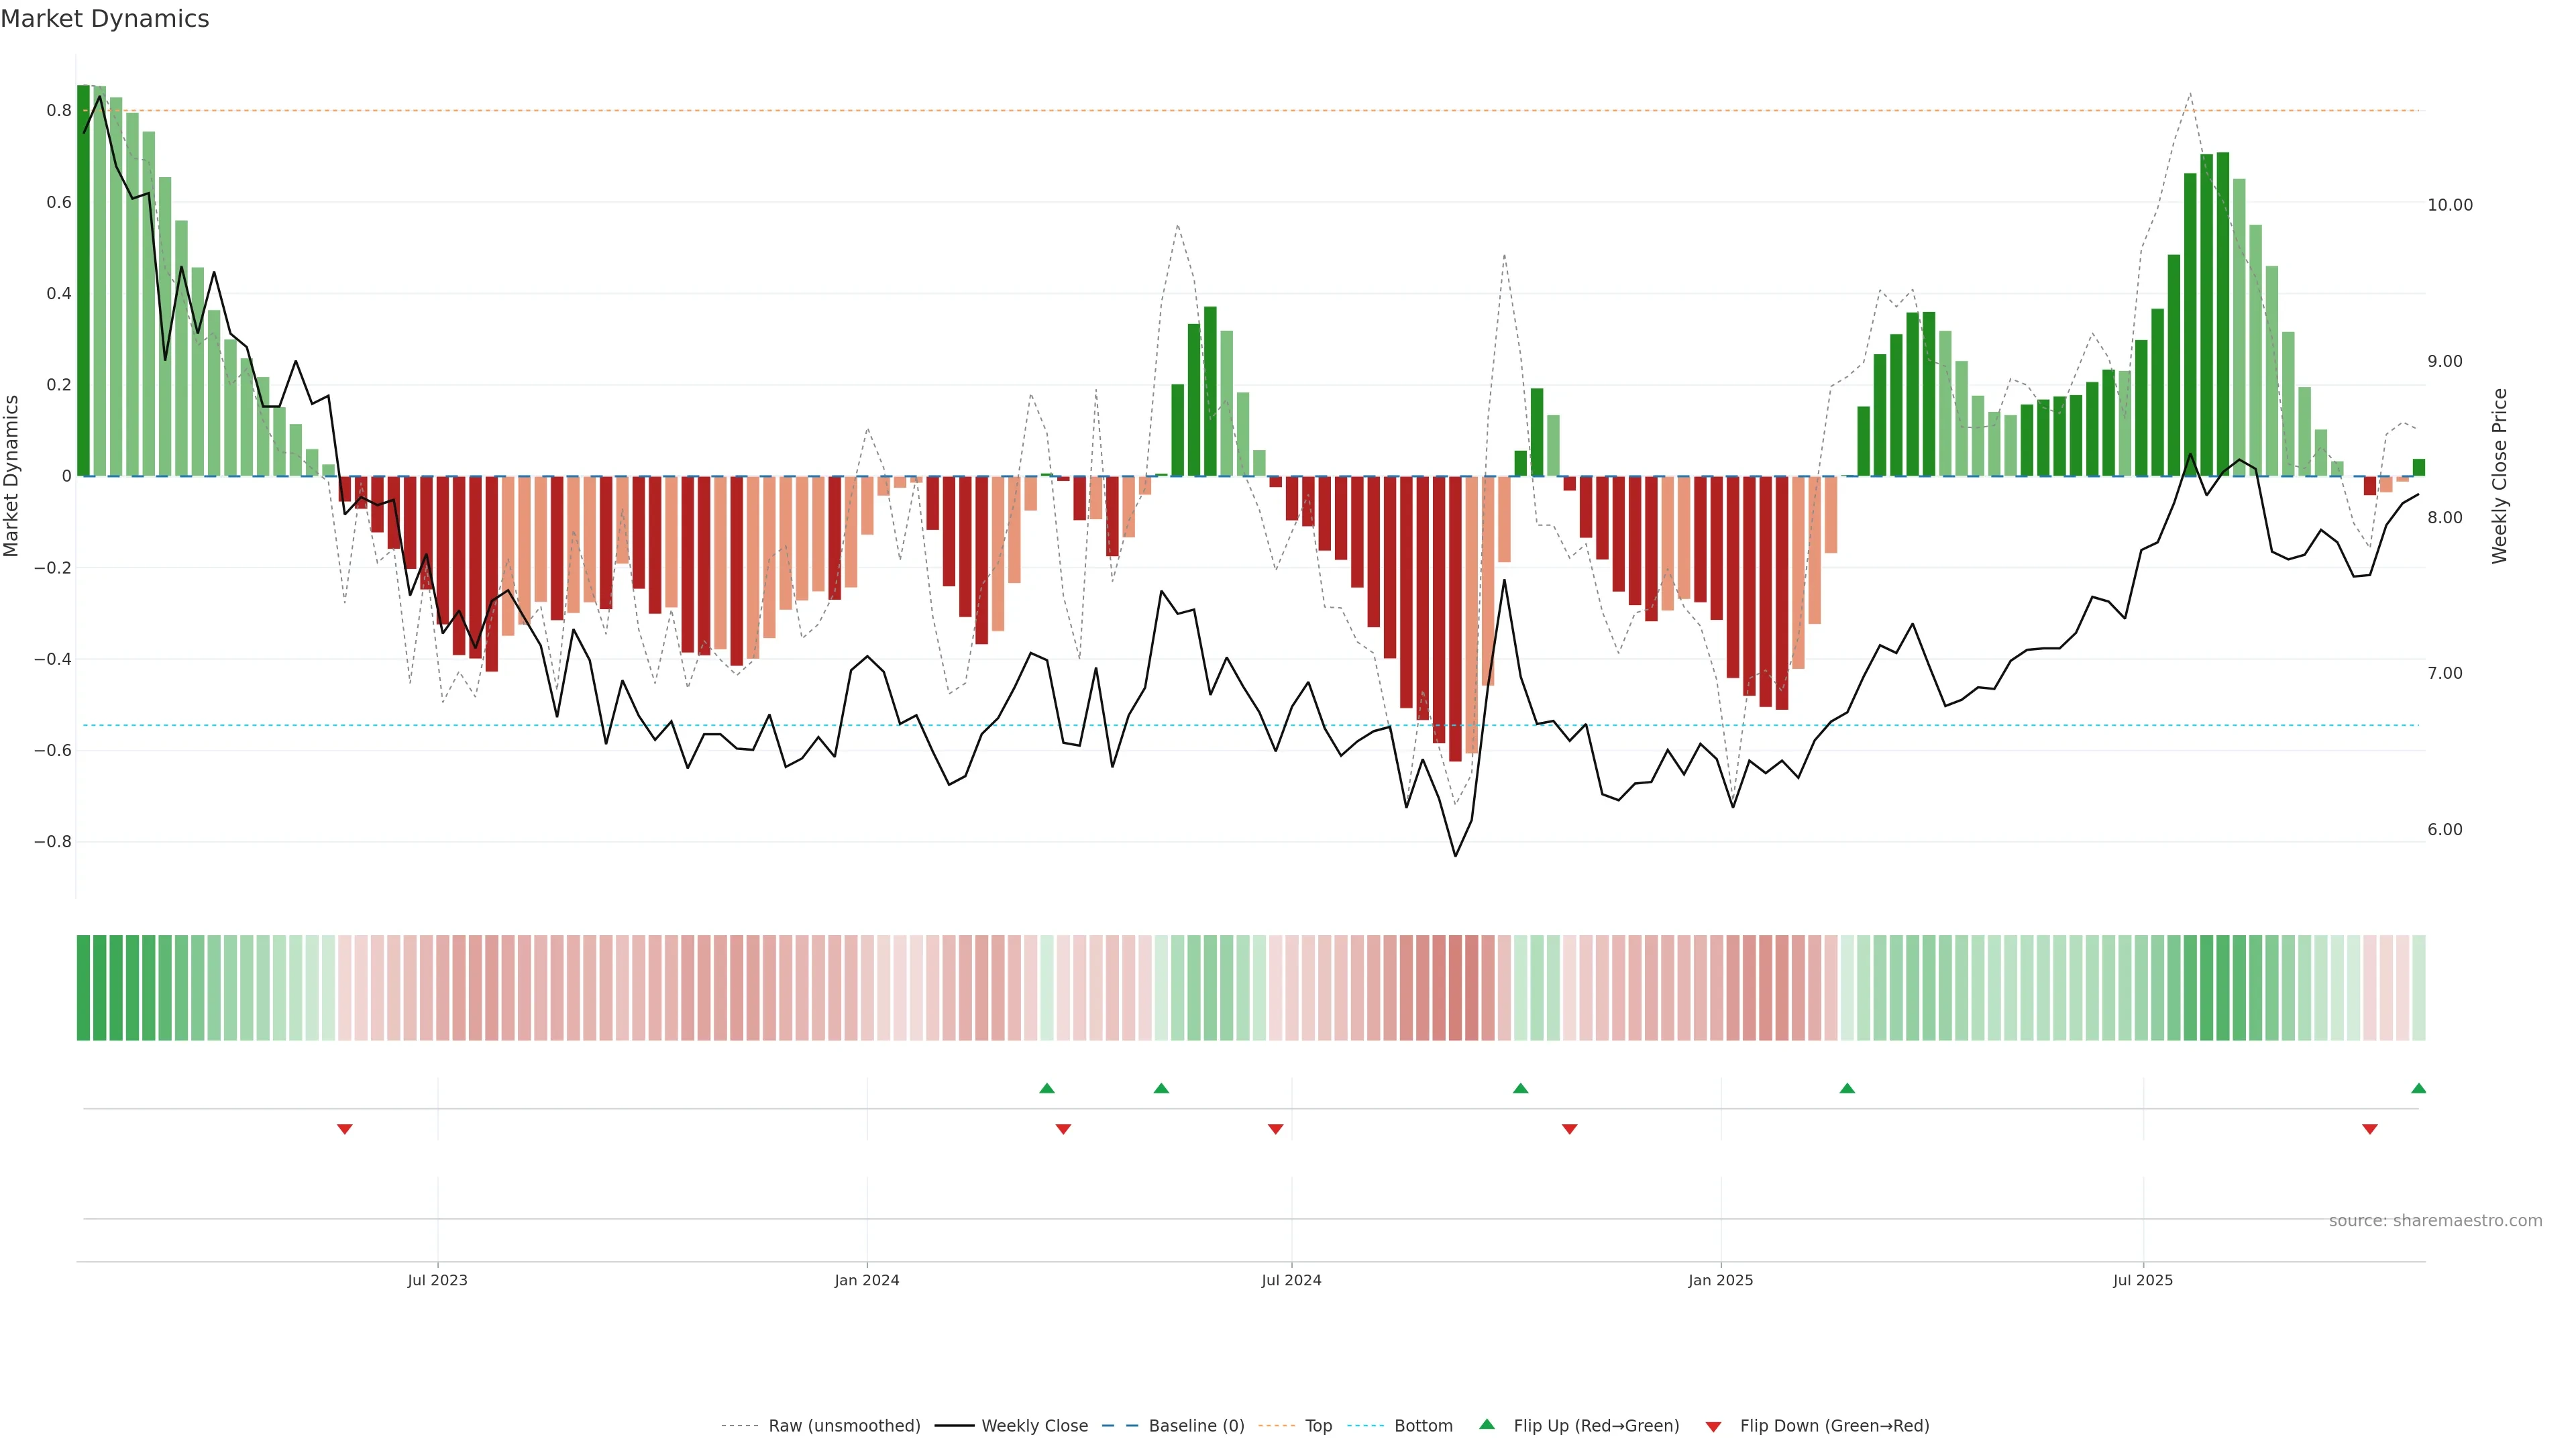The height and width of the screenshot is (1449, 2576).
Task: Click the Jul 2024 x-axis label
Action: click(1291, 1280)
